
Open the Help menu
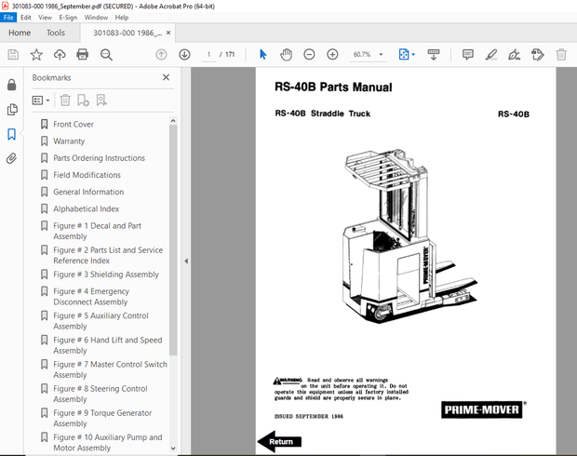(x=122, y=18)
